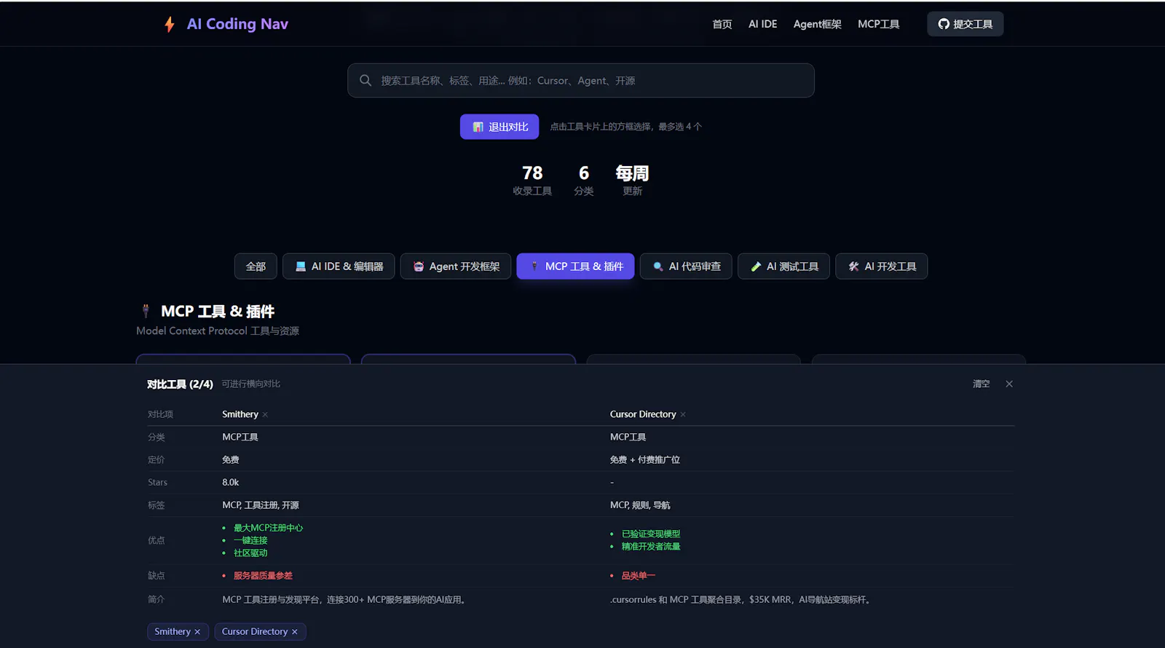Click the 一键连接 advantage item
The width and height of the screenshot is (1165, 648).
coord(250,540)
